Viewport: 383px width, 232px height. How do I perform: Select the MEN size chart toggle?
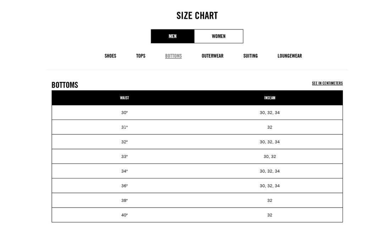click(x=172, y=37)
